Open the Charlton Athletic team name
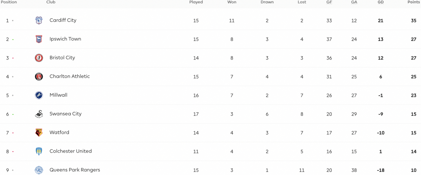Screen dimensions: 421x175 (70, 76)
